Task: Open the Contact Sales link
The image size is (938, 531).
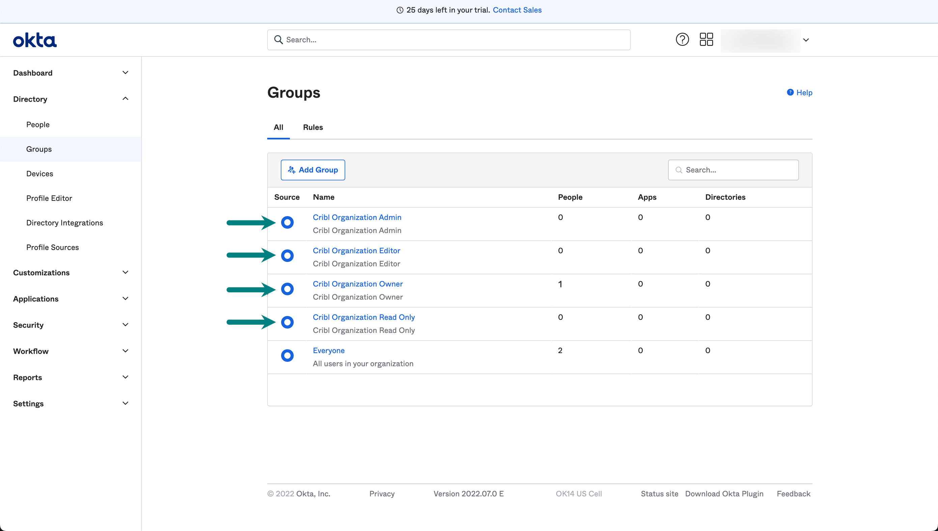Action: [517, 10]
